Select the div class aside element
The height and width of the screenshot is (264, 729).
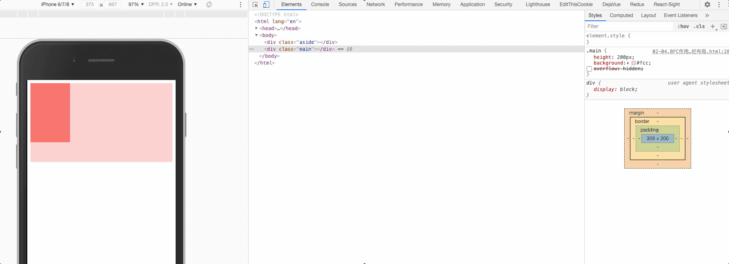[x=300, y=42]
